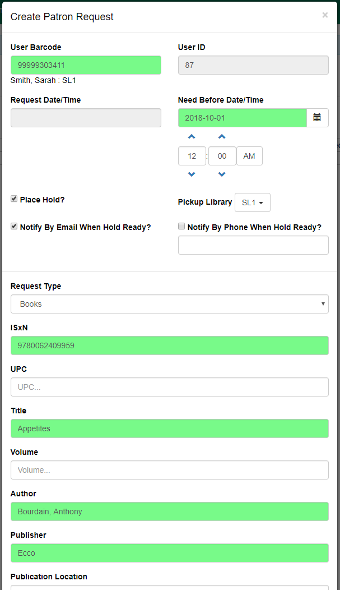This screenshot has height=590, width=340.
Task: Click the Volume input field
Action: 169,470
